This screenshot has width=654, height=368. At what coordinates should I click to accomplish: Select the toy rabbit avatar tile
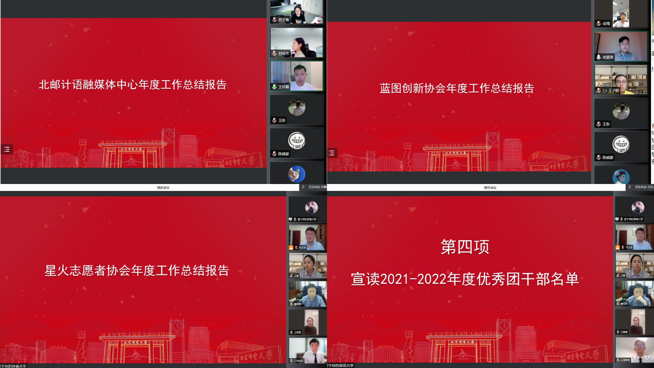pyautogui.click(x=297, y=174)
